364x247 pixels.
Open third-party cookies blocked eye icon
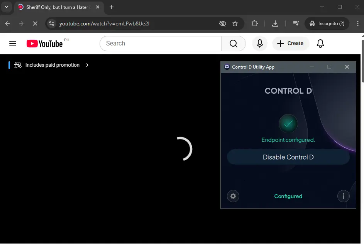tap(223, 24)
